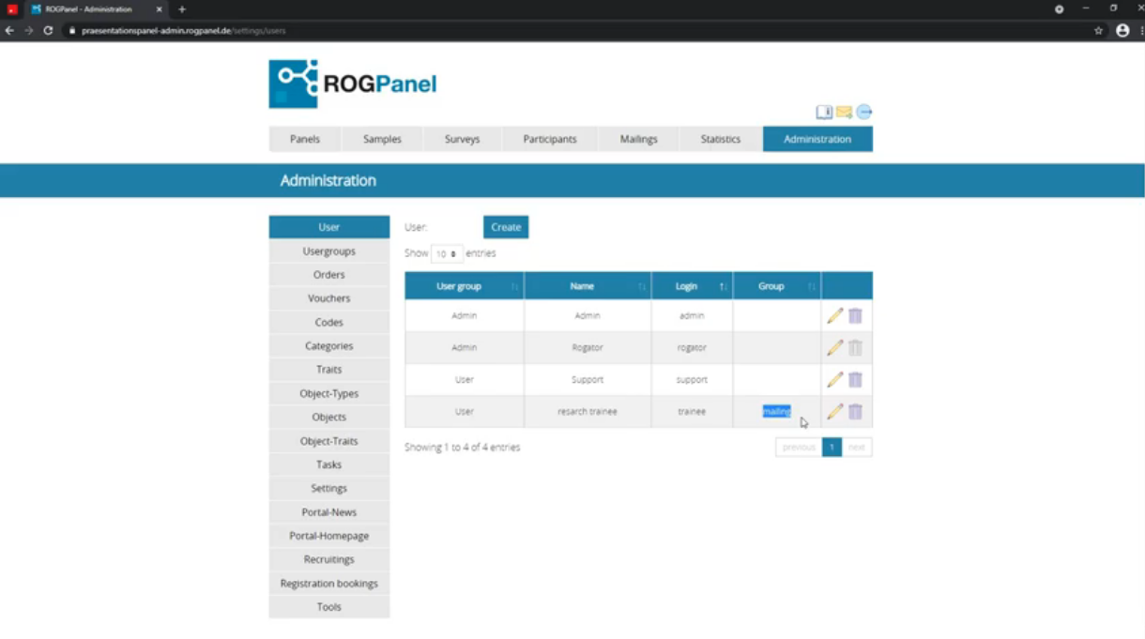Screen dimensions: 1145x639
Task: Click the highlighted 'mailing' group cell
Action: click(776, 412)
